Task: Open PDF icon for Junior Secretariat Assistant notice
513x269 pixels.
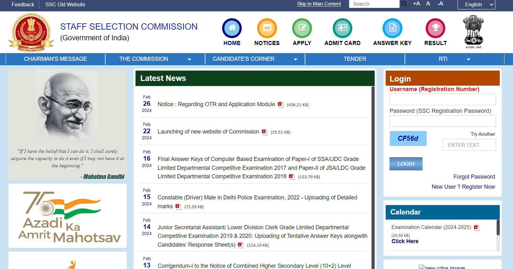Action: point(241,245)
